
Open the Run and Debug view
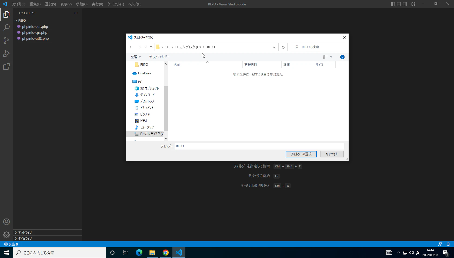pos(6,54)
